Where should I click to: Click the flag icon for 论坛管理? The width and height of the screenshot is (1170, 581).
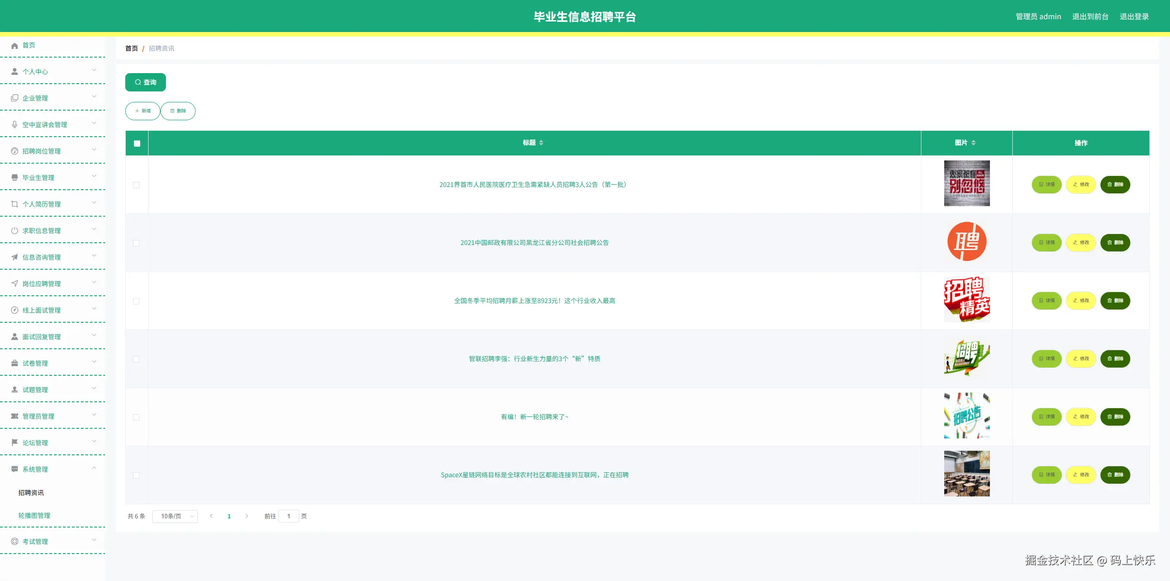[15, 442]
